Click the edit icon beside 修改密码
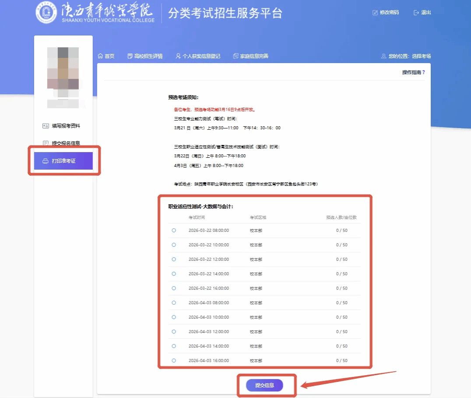471x398 pixels. pos(375,13)
